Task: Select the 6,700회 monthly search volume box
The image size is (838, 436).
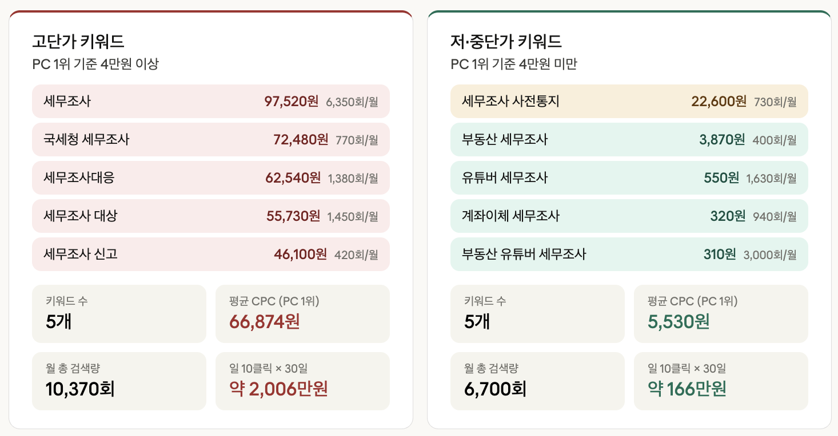Action: (x=537, y=381)
